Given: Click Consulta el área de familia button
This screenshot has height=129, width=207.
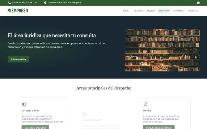Looking at the screenshot, I should 159,127.
